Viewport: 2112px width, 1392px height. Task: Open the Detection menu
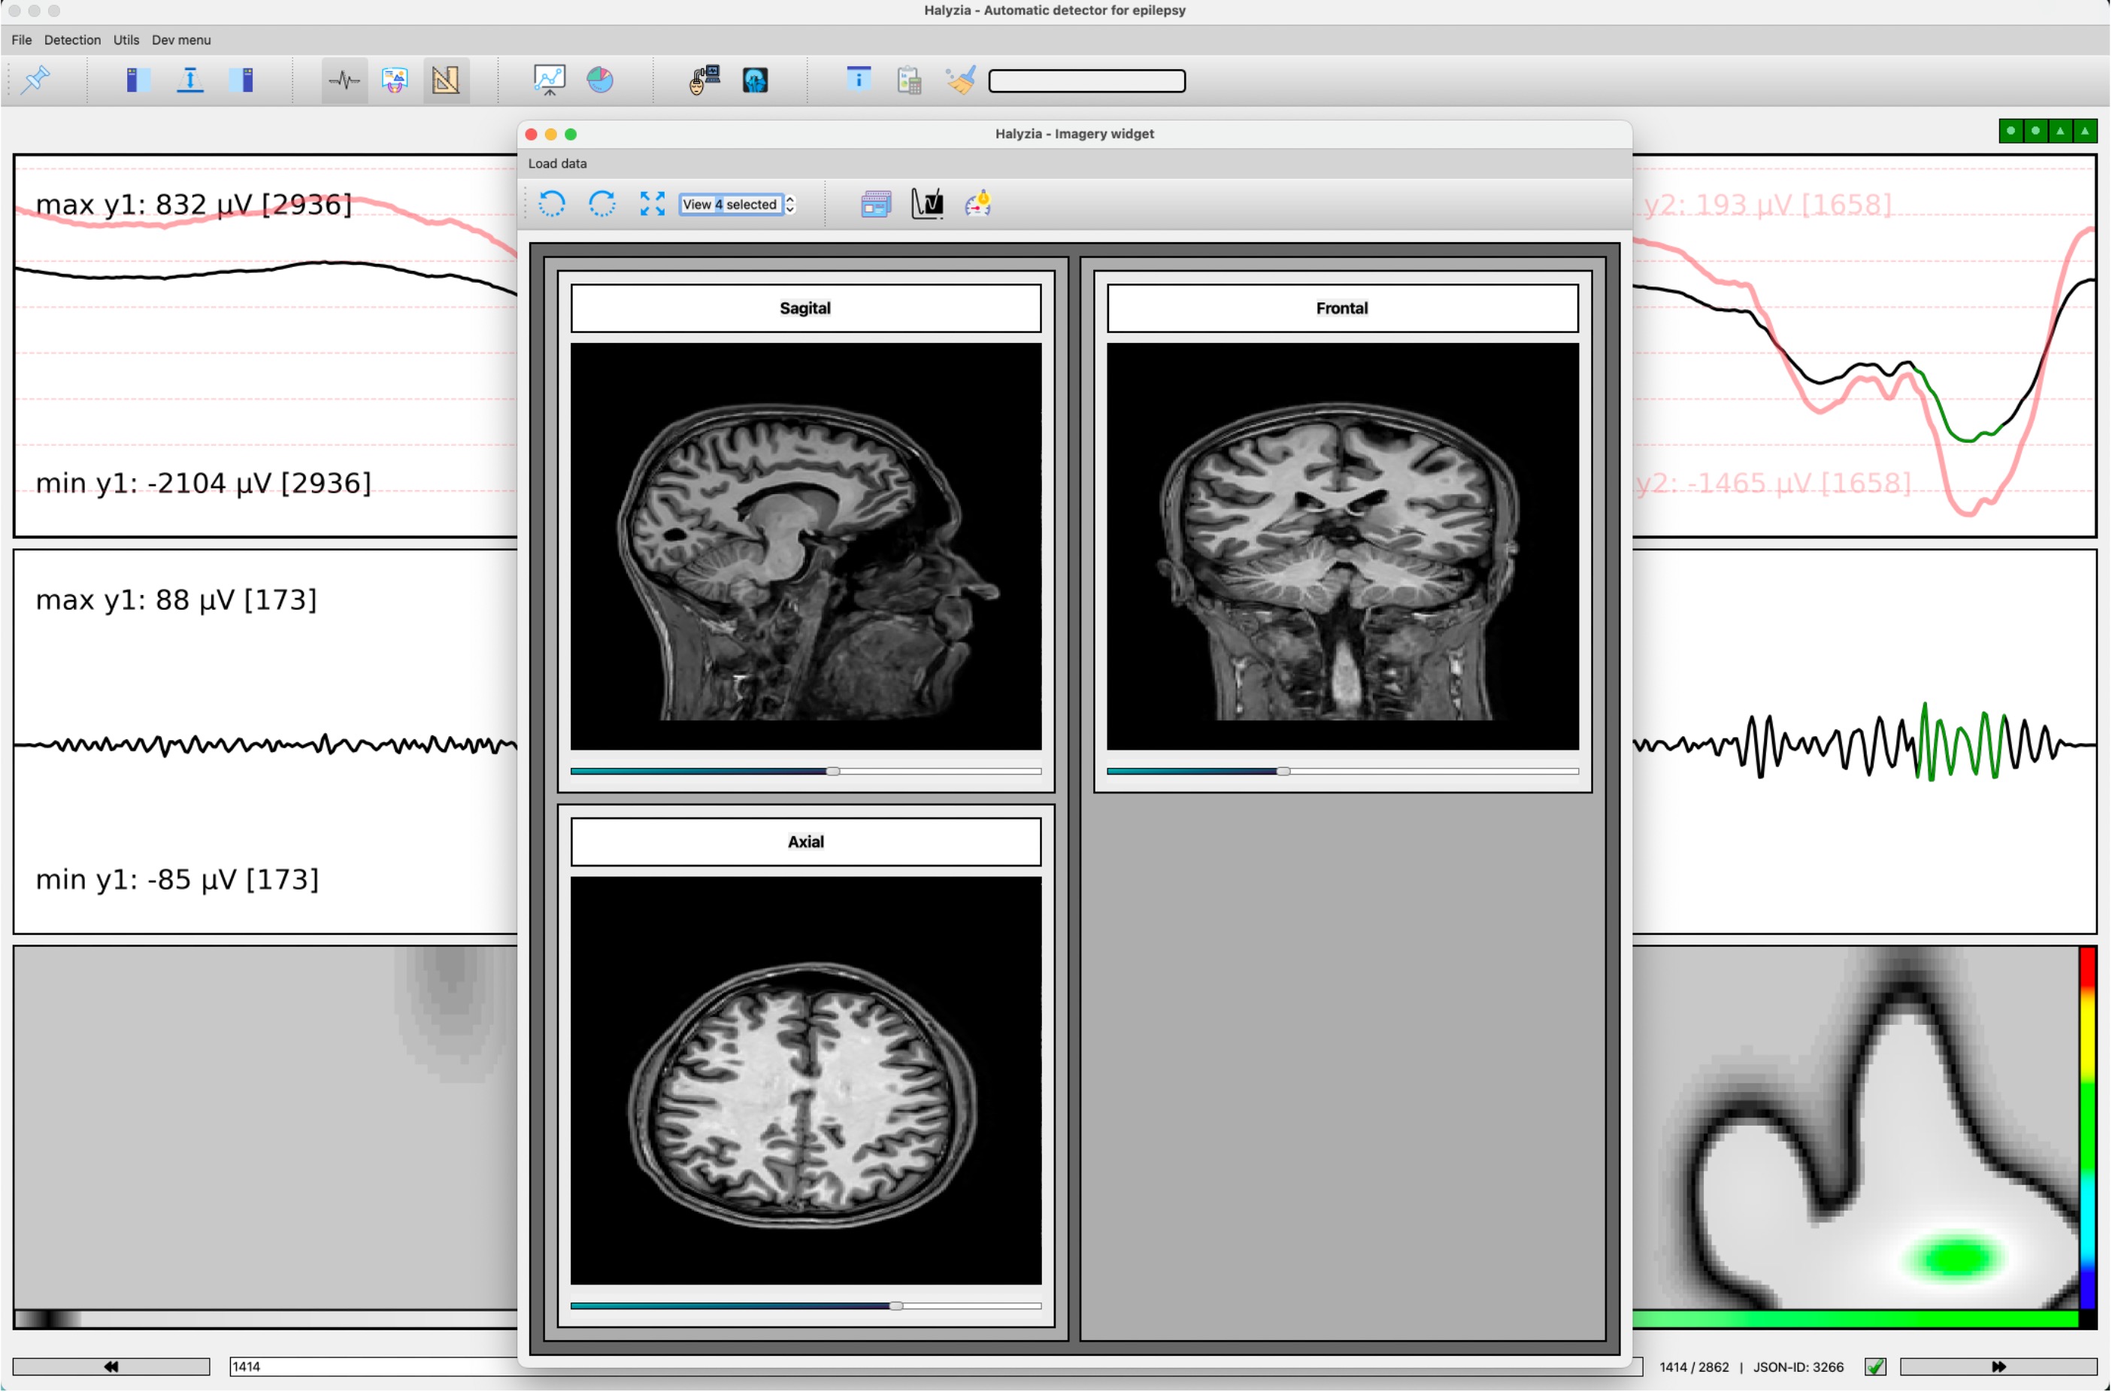[72, 40]
